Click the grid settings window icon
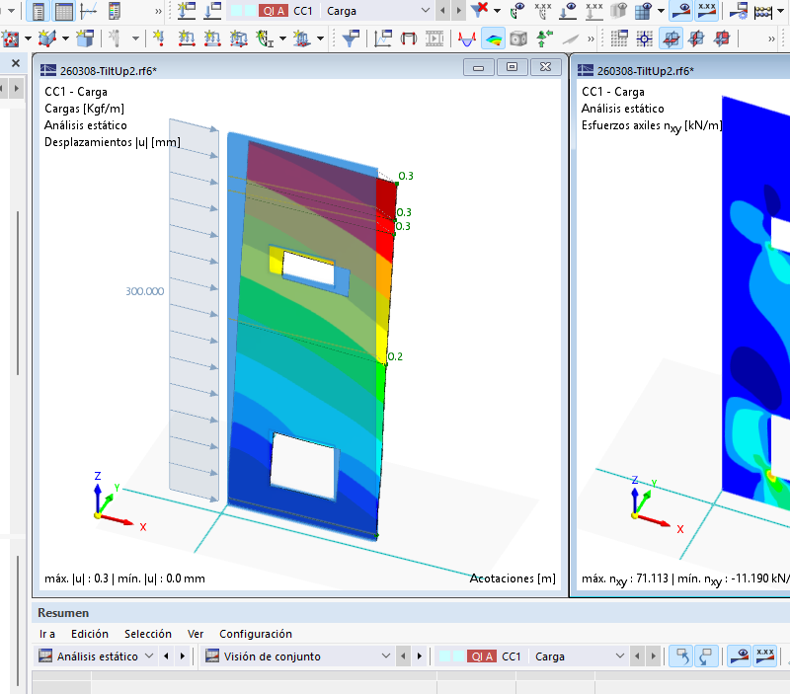 [619, 39]
